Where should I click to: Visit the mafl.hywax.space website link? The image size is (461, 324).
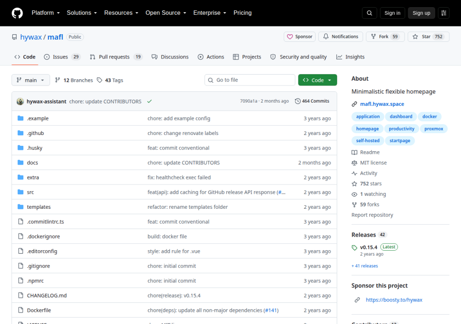(382, 104)
